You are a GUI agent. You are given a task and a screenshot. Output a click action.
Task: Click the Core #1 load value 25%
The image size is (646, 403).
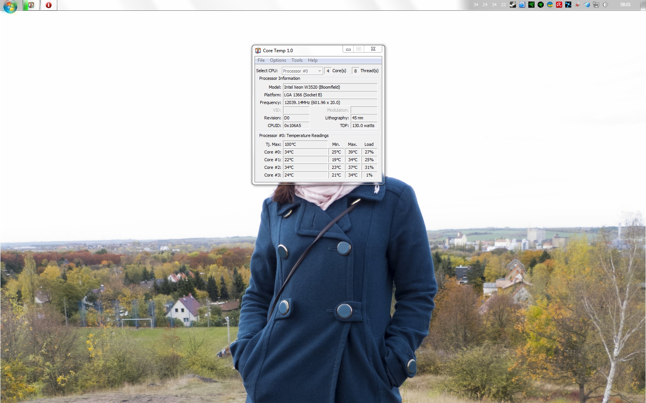[x=369, y=160]
